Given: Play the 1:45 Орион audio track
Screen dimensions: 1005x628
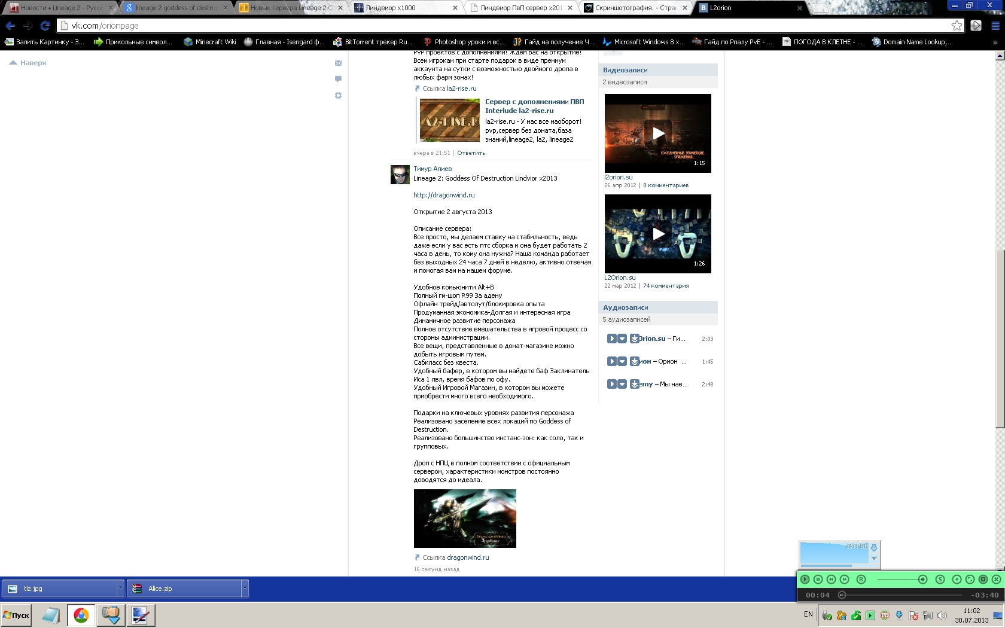Looking at the screenshot, I should point(611,361).
